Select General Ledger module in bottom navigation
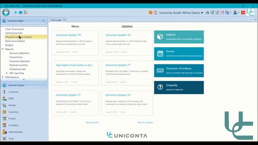 [24, 85]
